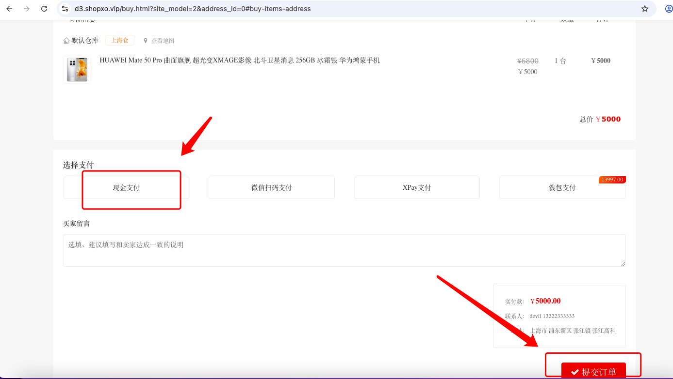Image resolution: width=673 pixels, height=379 pixels.
Task: Open site information icon beside URL
Action: click(x=65, y=9)
